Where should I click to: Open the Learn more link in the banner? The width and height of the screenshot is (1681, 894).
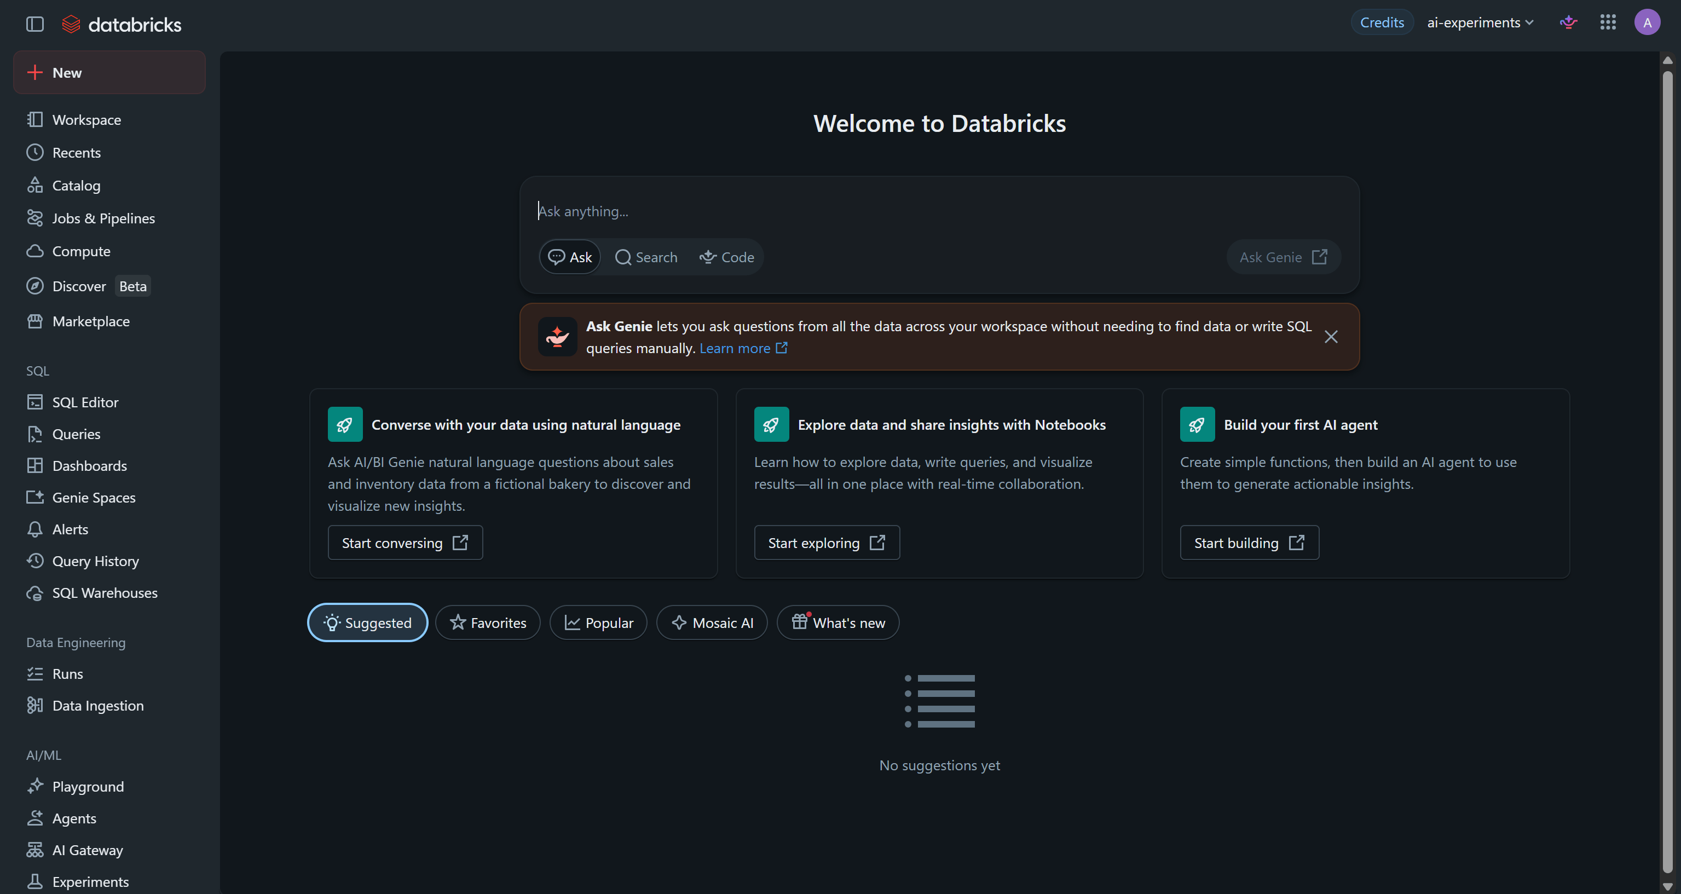tap(743, 349)
